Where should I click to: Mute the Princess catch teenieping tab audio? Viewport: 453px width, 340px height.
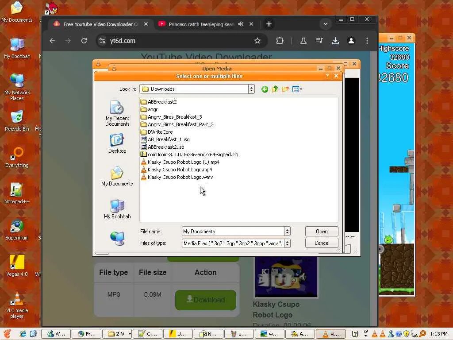coord(240,24)
